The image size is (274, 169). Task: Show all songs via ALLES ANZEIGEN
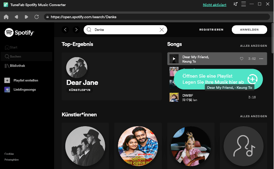(x=253, y=46)
